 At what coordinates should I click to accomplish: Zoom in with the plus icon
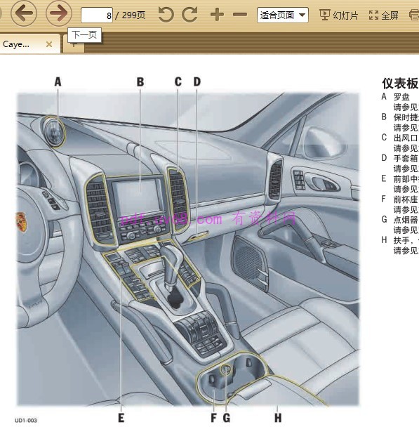[217, 14]
